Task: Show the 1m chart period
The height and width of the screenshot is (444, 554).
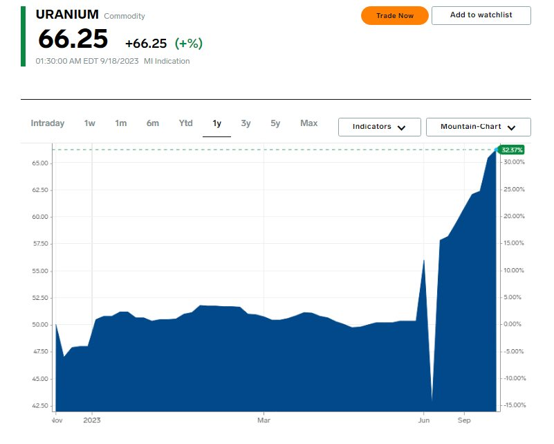Action: [x=121, y=123]
